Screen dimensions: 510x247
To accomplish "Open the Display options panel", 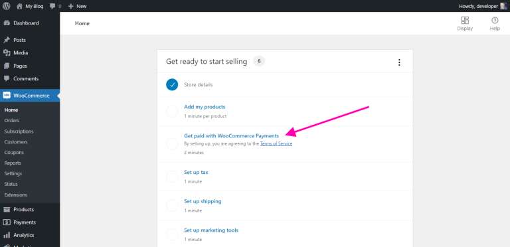I will coord(465,23).
